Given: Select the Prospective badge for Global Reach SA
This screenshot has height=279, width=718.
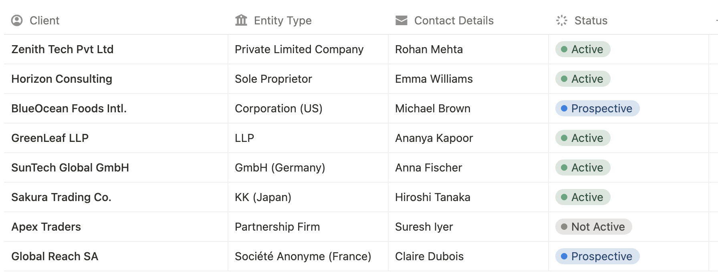Looking at the screenshot, I should coord(597,256).
